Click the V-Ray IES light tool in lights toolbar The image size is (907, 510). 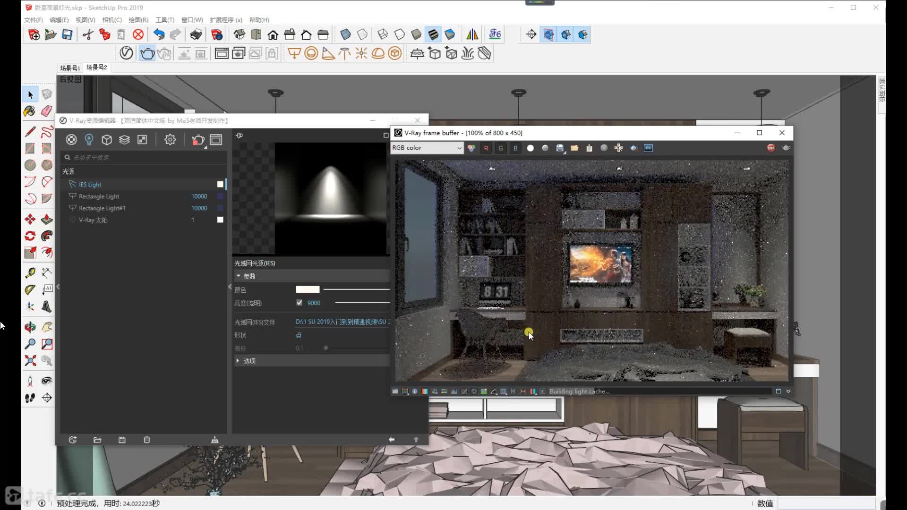pyautogui.click(x=344, y=53)
